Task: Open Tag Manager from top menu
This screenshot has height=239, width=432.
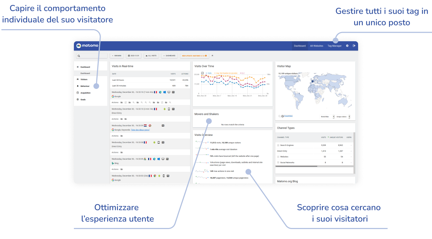Action: (334, 46)
